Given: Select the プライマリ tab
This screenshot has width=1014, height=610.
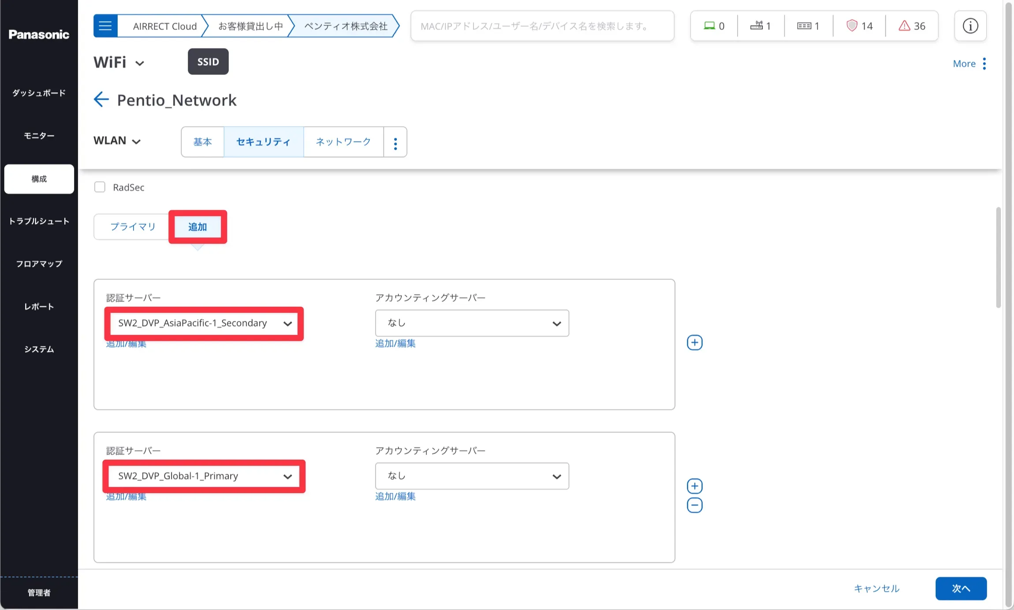Looking at the screenshot, I should pyautogui.click(x=133, y=227).
